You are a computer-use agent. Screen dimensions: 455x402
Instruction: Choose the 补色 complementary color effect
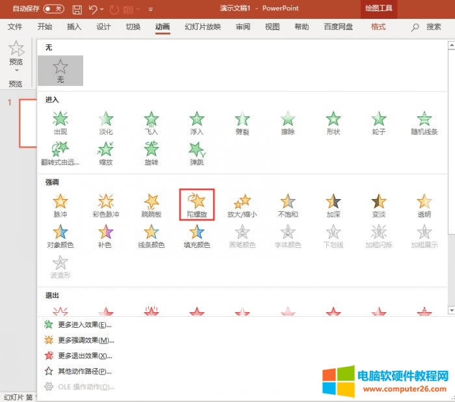tap(105, 236)
